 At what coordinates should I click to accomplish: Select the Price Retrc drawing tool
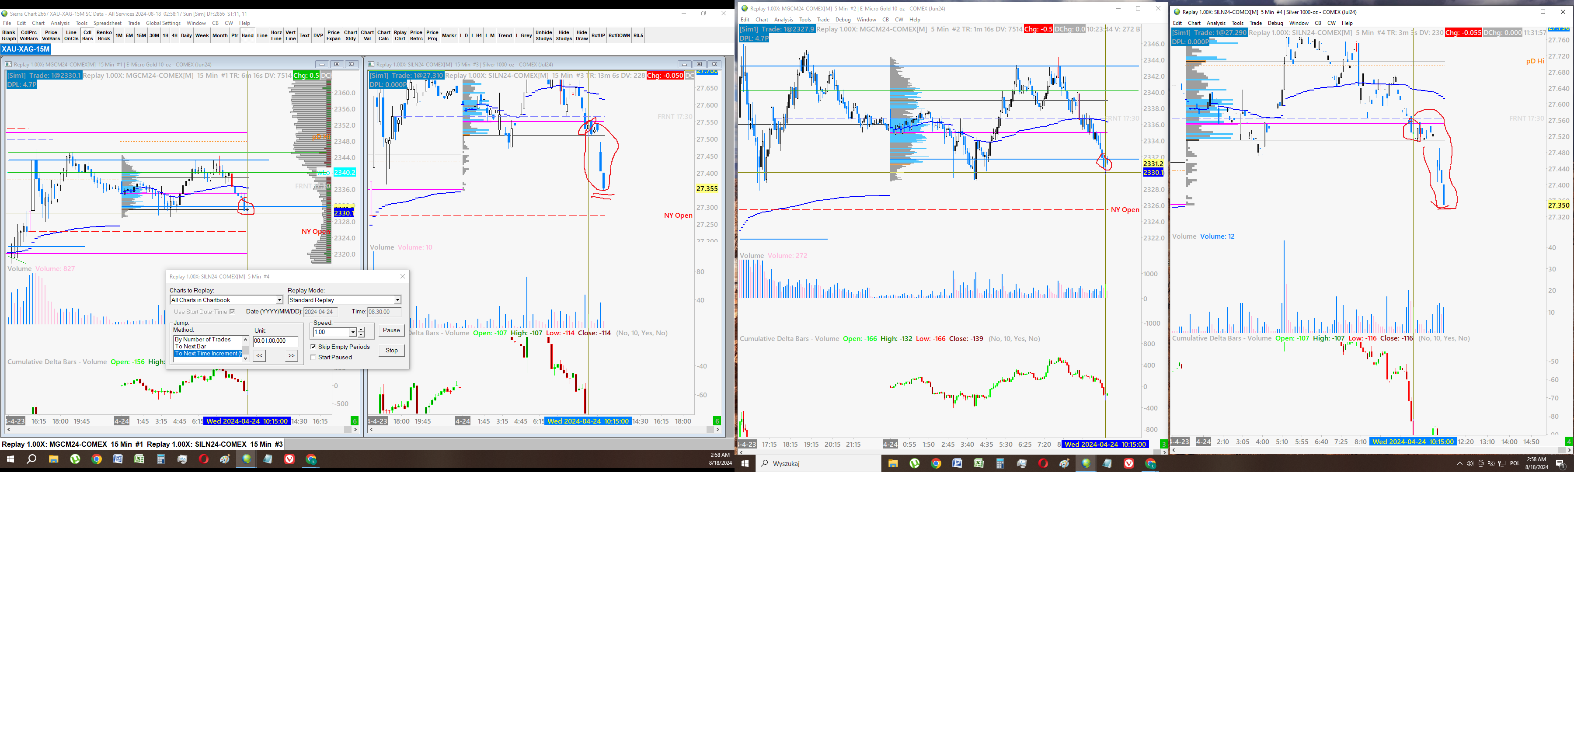pyautogui.click(x=416, y=35)
